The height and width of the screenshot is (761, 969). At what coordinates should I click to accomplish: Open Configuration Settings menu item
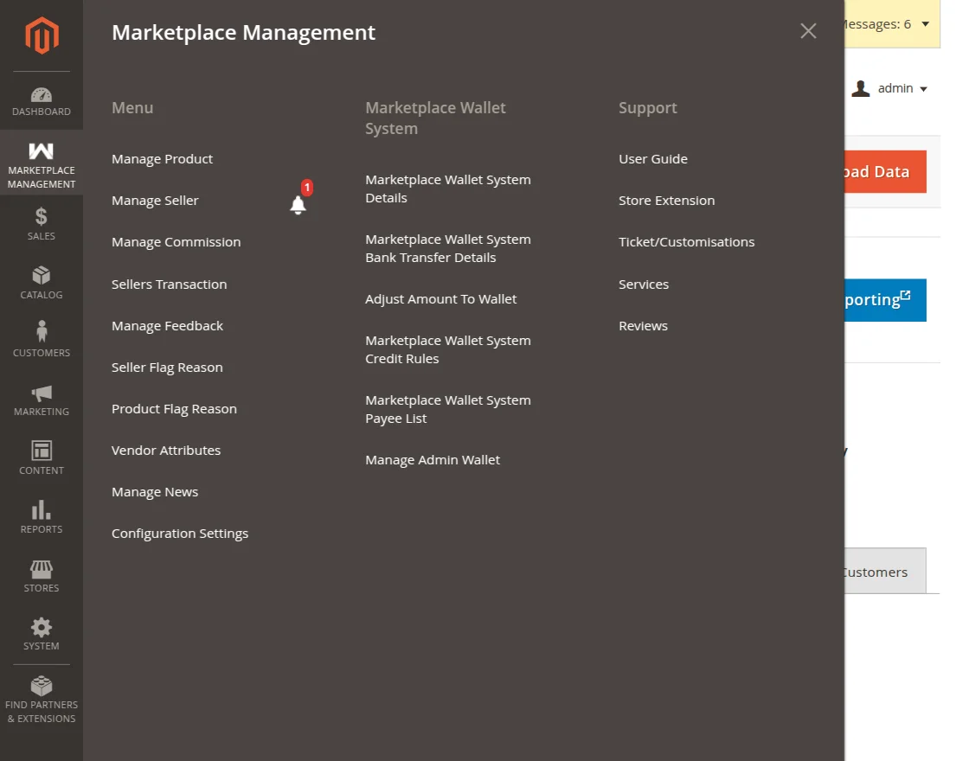point(180,533)
